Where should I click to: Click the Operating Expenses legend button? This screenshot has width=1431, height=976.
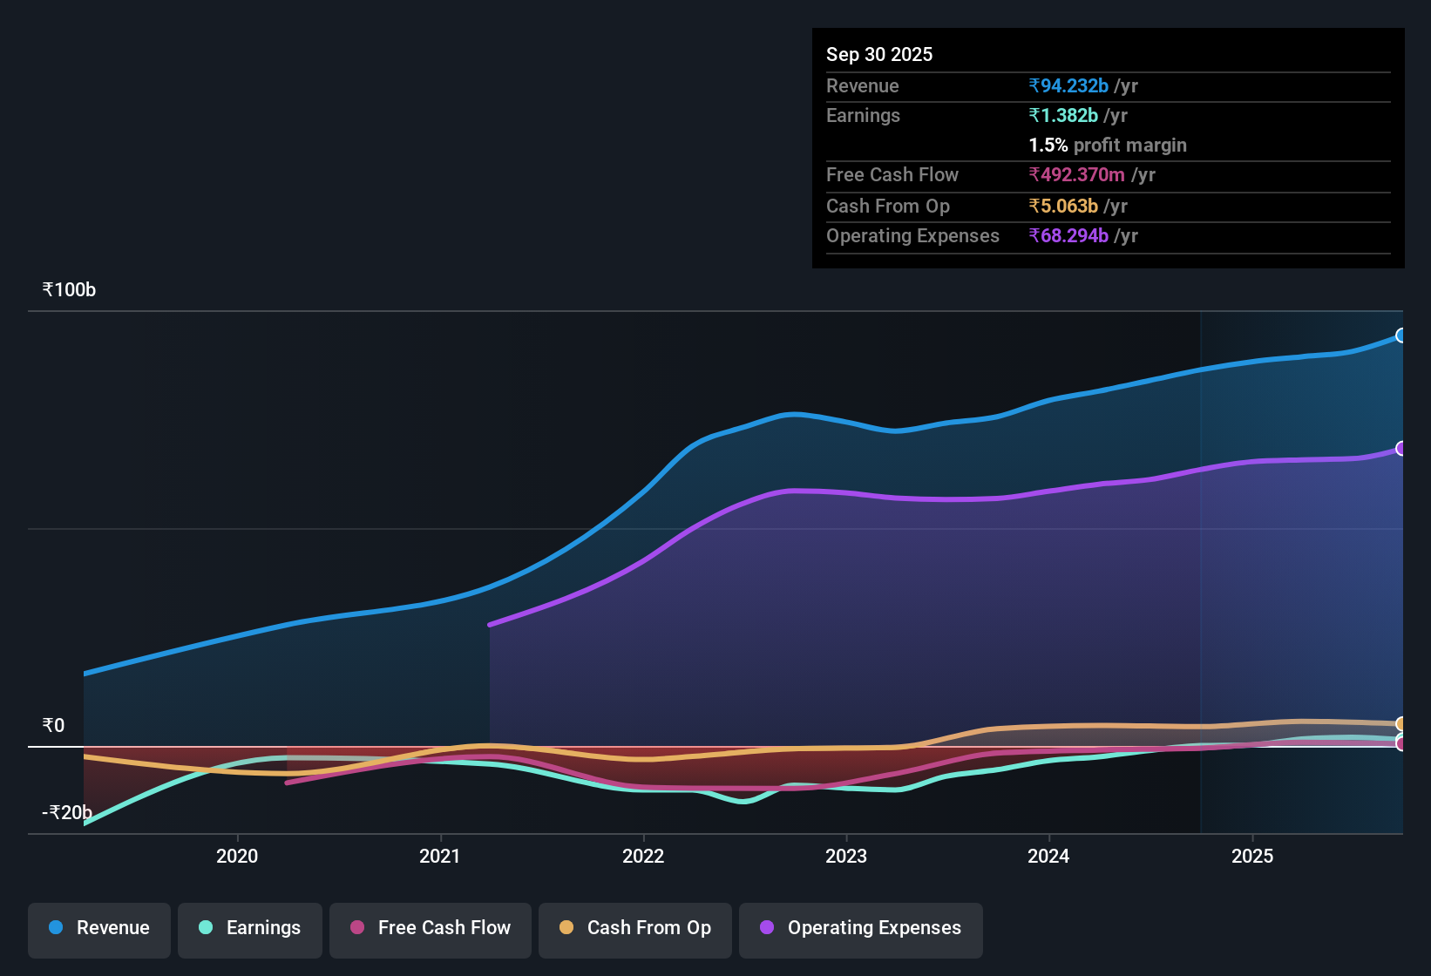pyautogui.click(x=860, y=928)
